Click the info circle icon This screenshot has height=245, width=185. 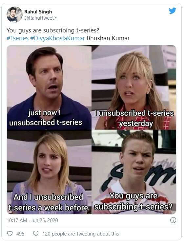tap(173, 220)
